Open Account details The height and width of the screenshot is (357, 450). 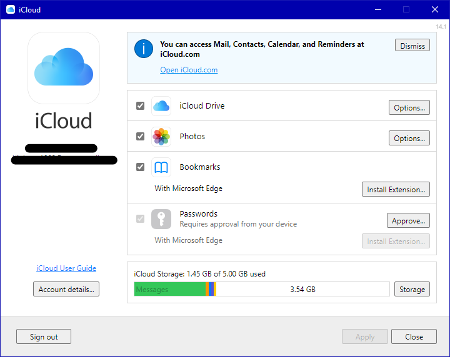66,289
